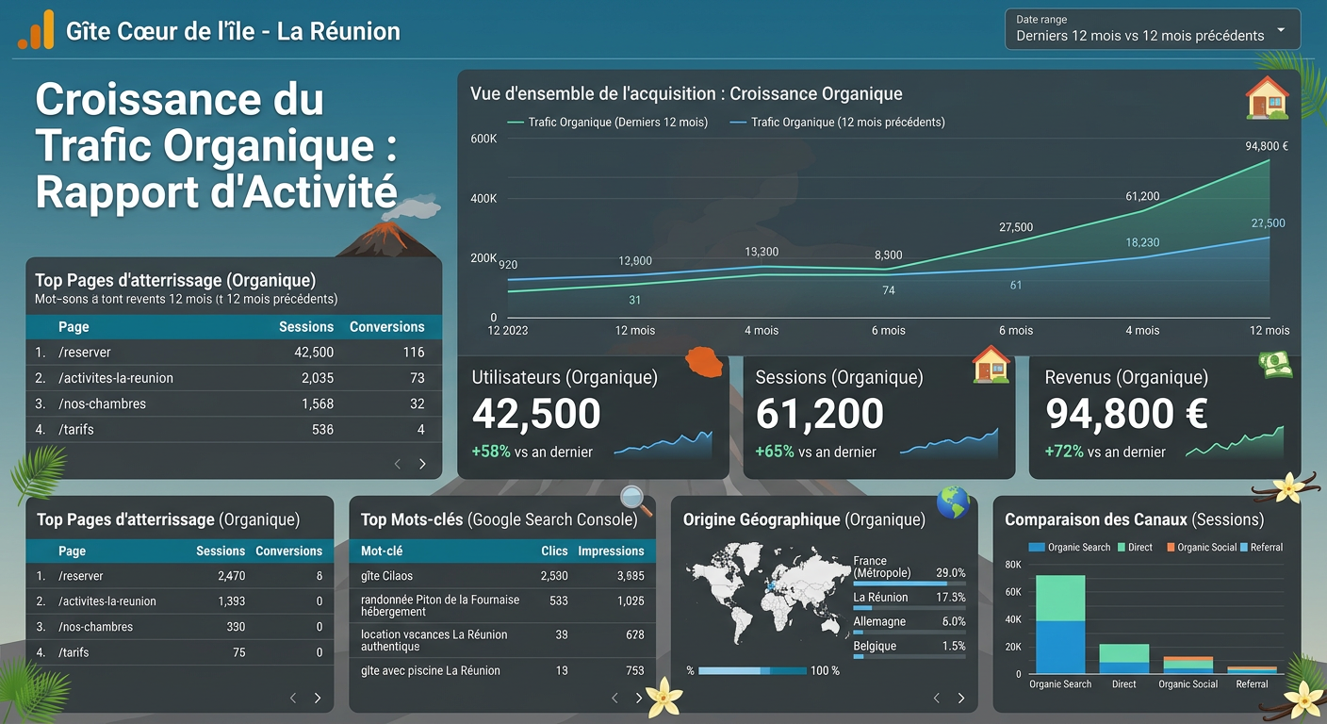Image resolution: width=1327 pixels, height=724 pixels.
Task: Open the Date range dropdown
Action: click(1152, 28)
